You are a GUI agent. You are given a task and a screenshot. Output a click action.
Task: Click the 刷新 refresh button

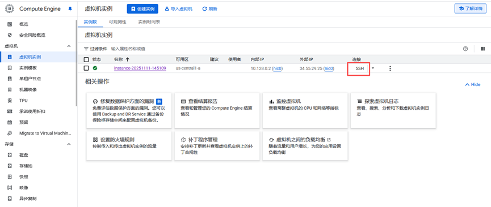coord(210,8)
